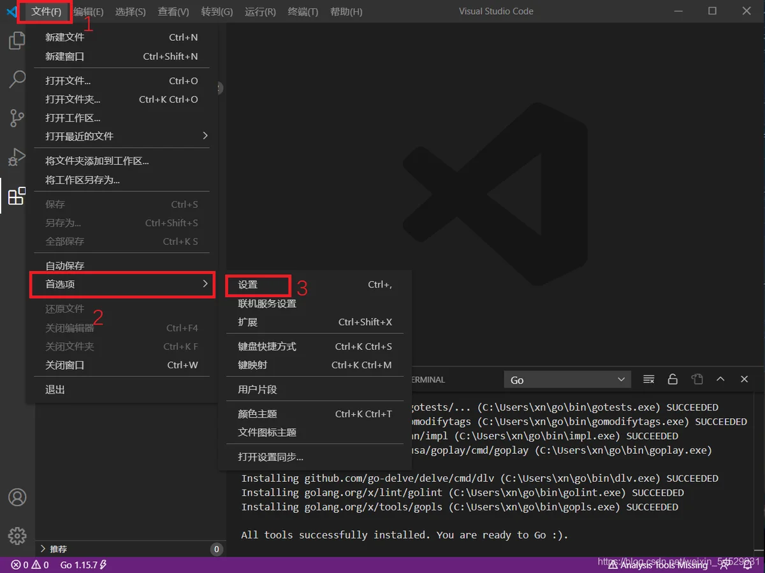Click Go 1.15.7 version in status bar

(x=84, y=565)
